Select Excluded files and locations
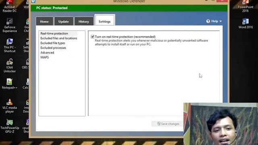The image size is (258, 145). click(x=59, y=38)
